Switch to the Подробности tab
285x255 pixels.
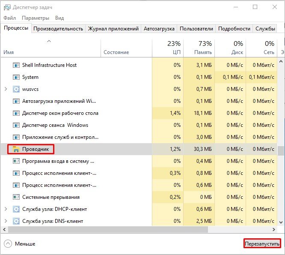point(234,29)
